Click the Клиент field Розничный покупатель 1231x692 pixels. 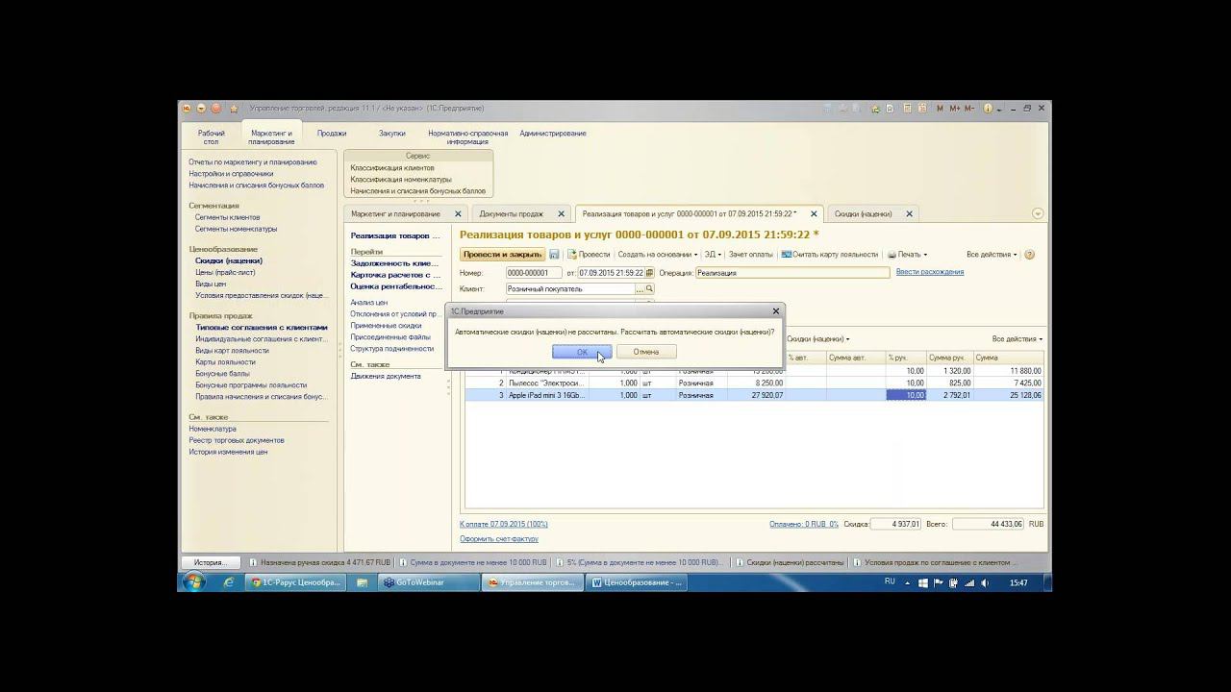[x=570, y=288]
